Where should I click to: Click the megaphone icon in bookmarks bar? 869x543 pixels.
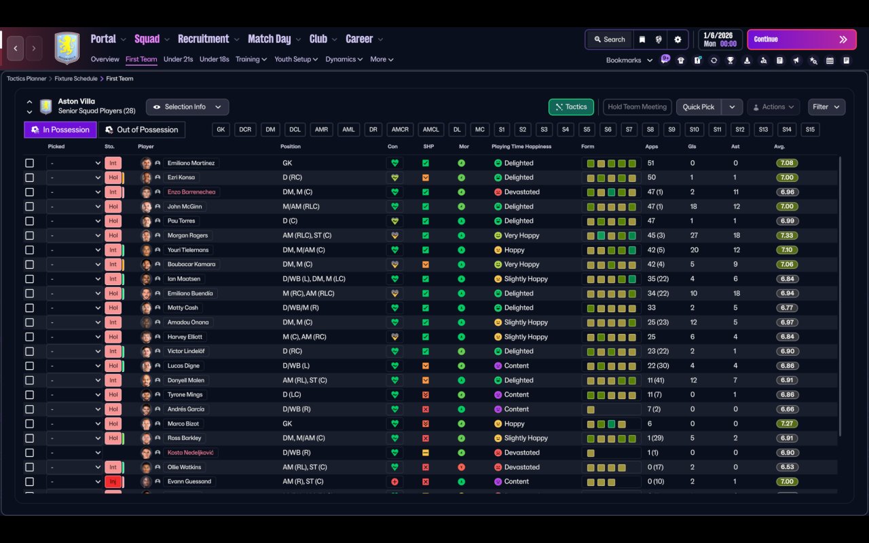click(797, 60)
